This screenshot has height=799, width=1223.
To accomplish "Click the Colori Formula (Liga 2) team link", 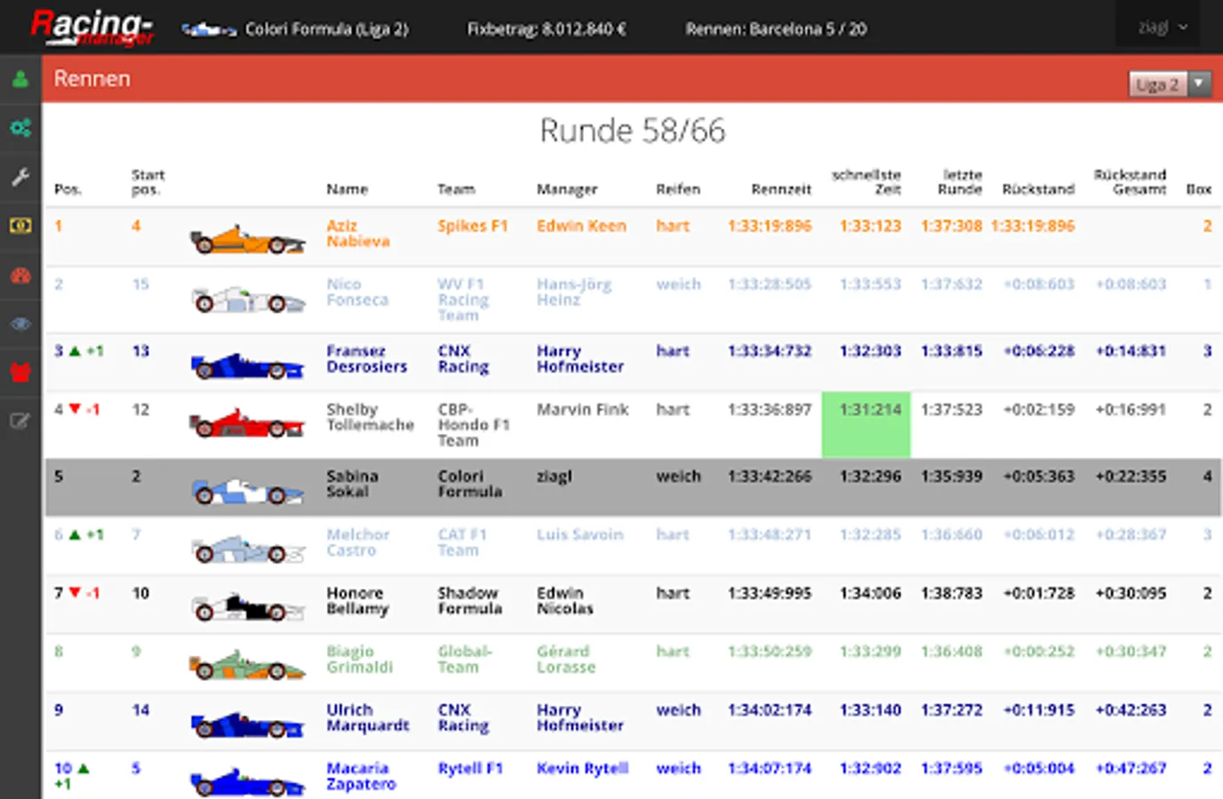I will coord(325,29).
